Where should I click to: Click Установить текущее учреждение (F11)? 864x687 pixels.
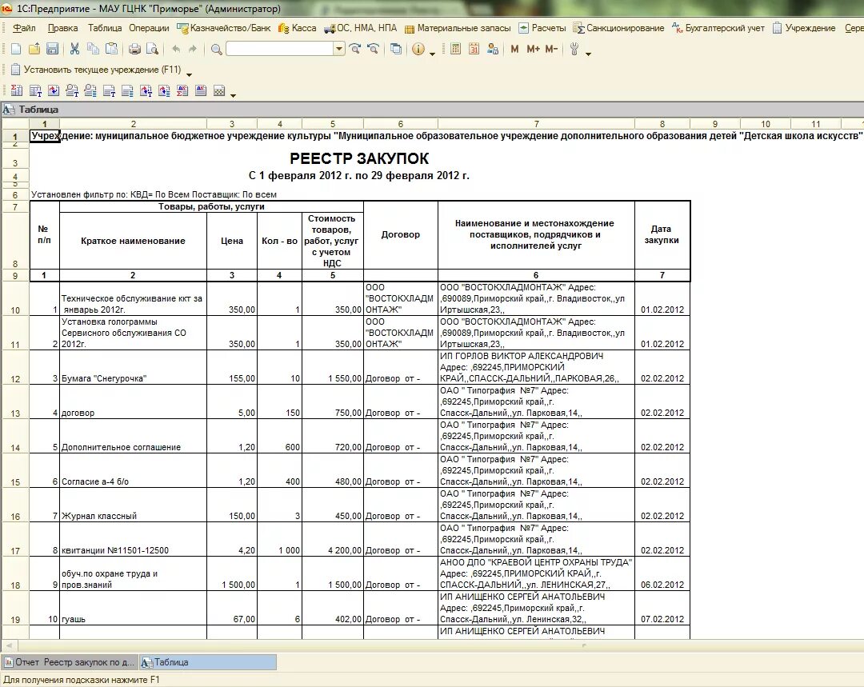(97, 70)
